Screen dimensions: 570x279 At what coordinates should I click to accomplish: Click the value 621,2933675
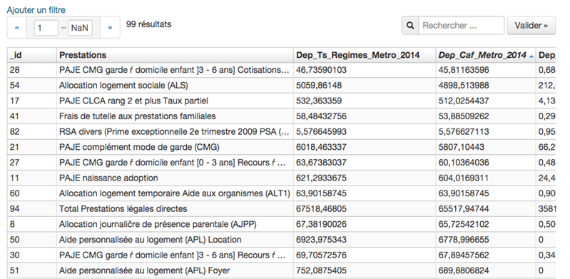pos(321,178)
